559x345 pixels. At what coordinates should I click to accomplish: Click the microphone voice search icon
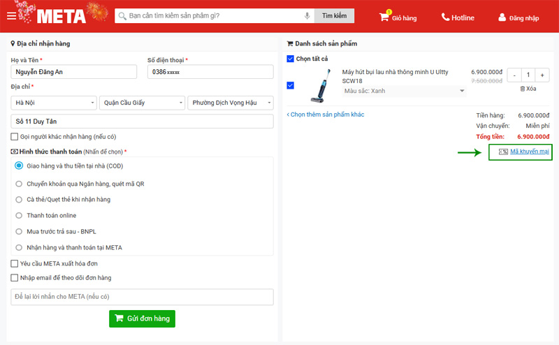point(307,16)
